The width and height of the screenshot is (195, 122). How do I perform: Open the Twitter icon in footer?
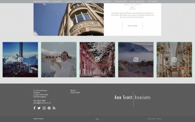(x=39, y=108)
